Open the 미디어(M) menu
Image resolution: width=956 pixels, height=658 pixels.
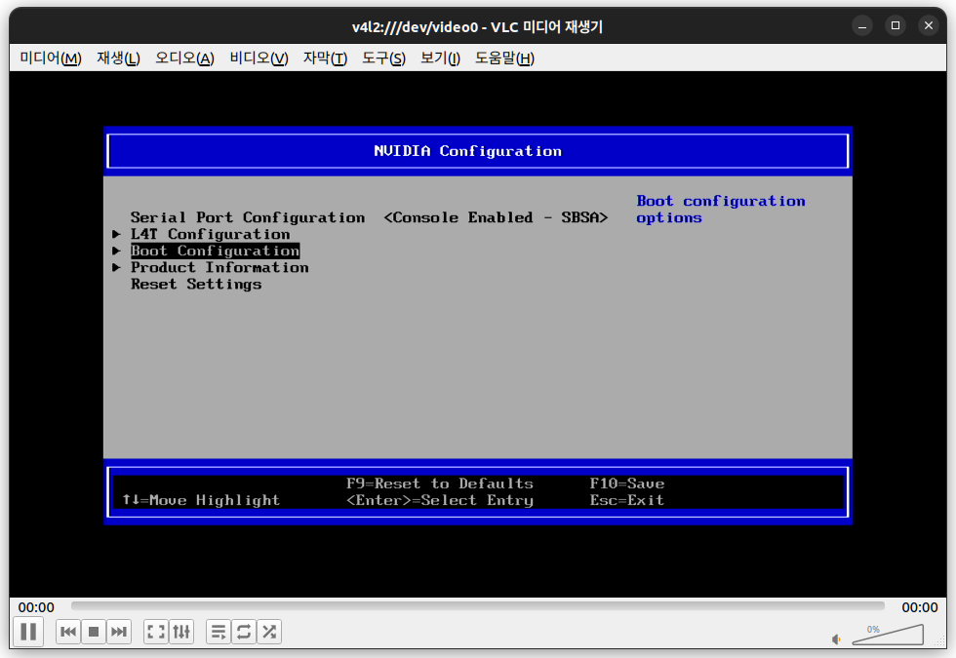click(51, 58)
